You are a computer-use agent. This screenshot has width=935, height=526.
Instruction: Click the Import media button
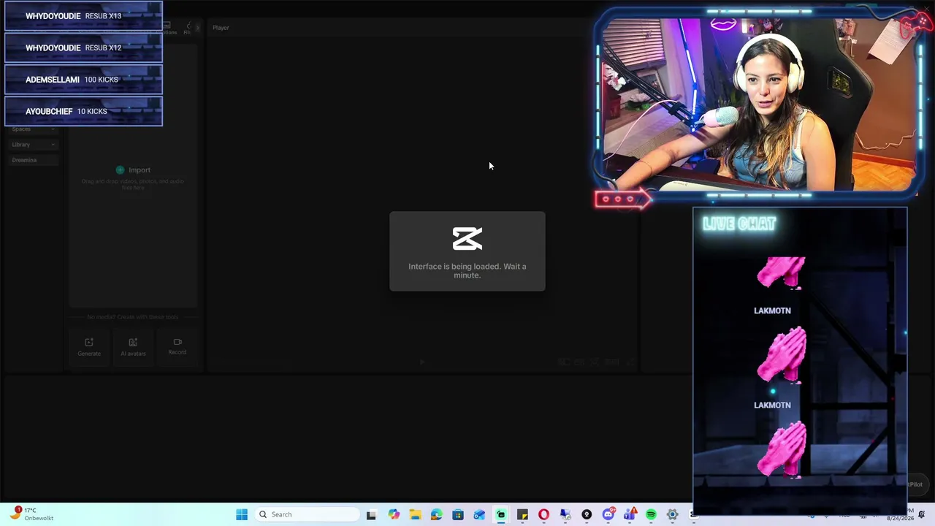pyautogui.click(x=133, y=169)
